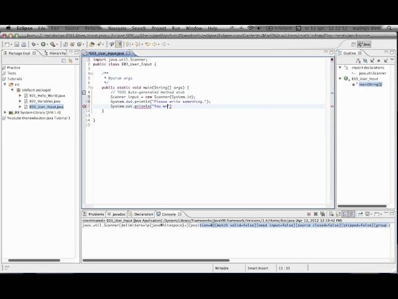Toggle Hide Static Members in Outline
The width and height of the screenshot is (398, 299).
(372, 60)
